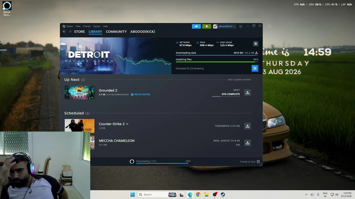This screenshot has height=199, width=355.
Task: Click the Steam logo in the title bar
Action: [x=64, y=26]
